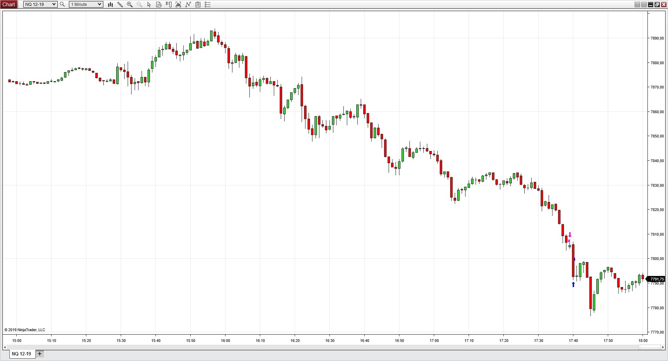
Task: Open the chart properties list icon
Action: pos(208,5)
